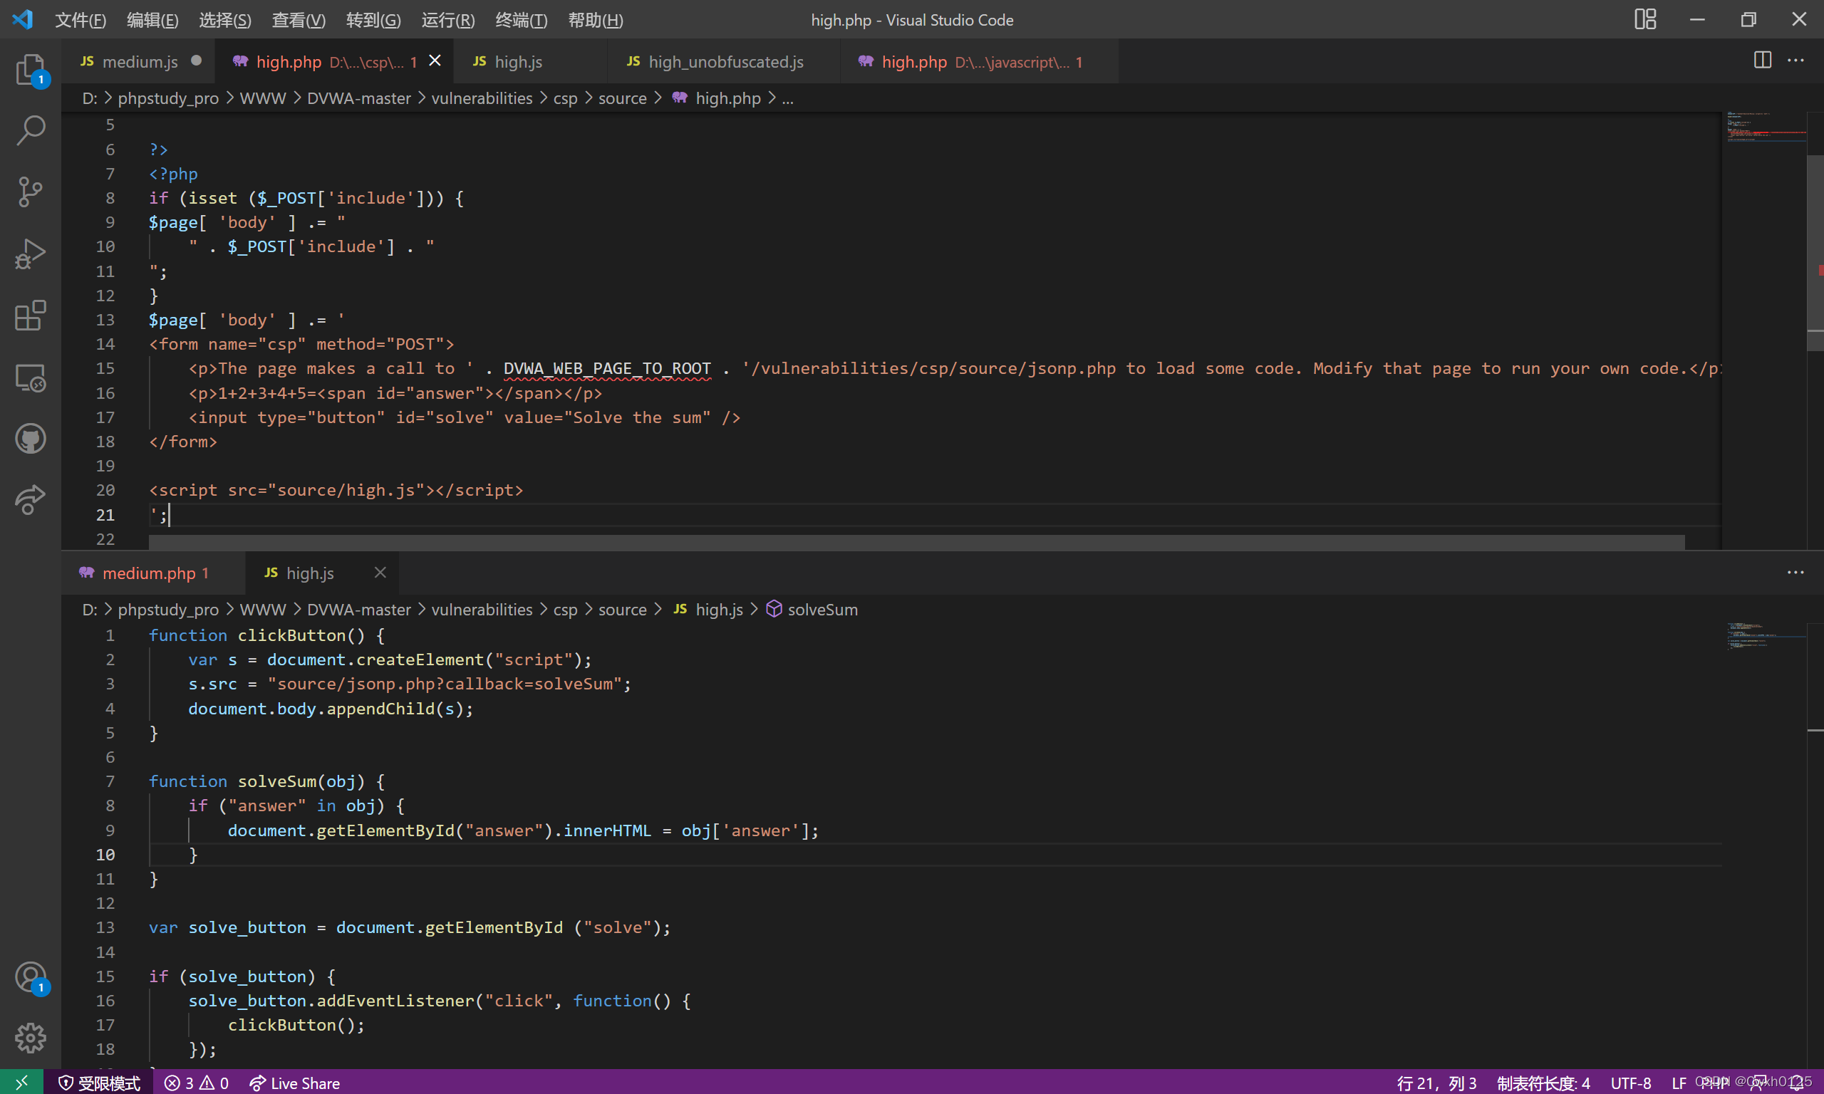Click the horizontal scrollbar of top editor
Screen dimensions: 1824x1094
point(916,543)
